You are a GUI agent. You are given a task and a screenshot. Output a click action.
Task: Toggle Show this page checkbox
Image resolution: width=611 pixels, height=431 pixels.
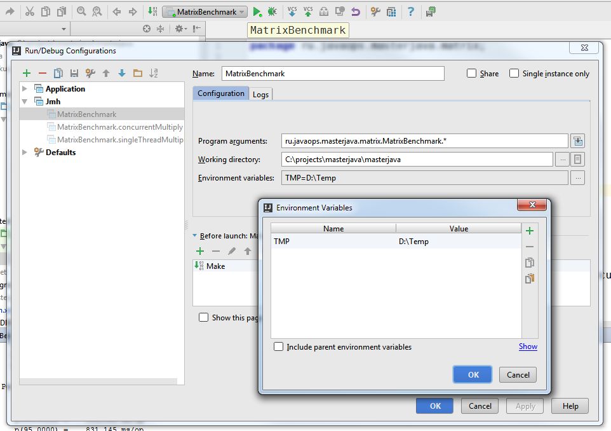pyautogui.click(x=203, y=317)
